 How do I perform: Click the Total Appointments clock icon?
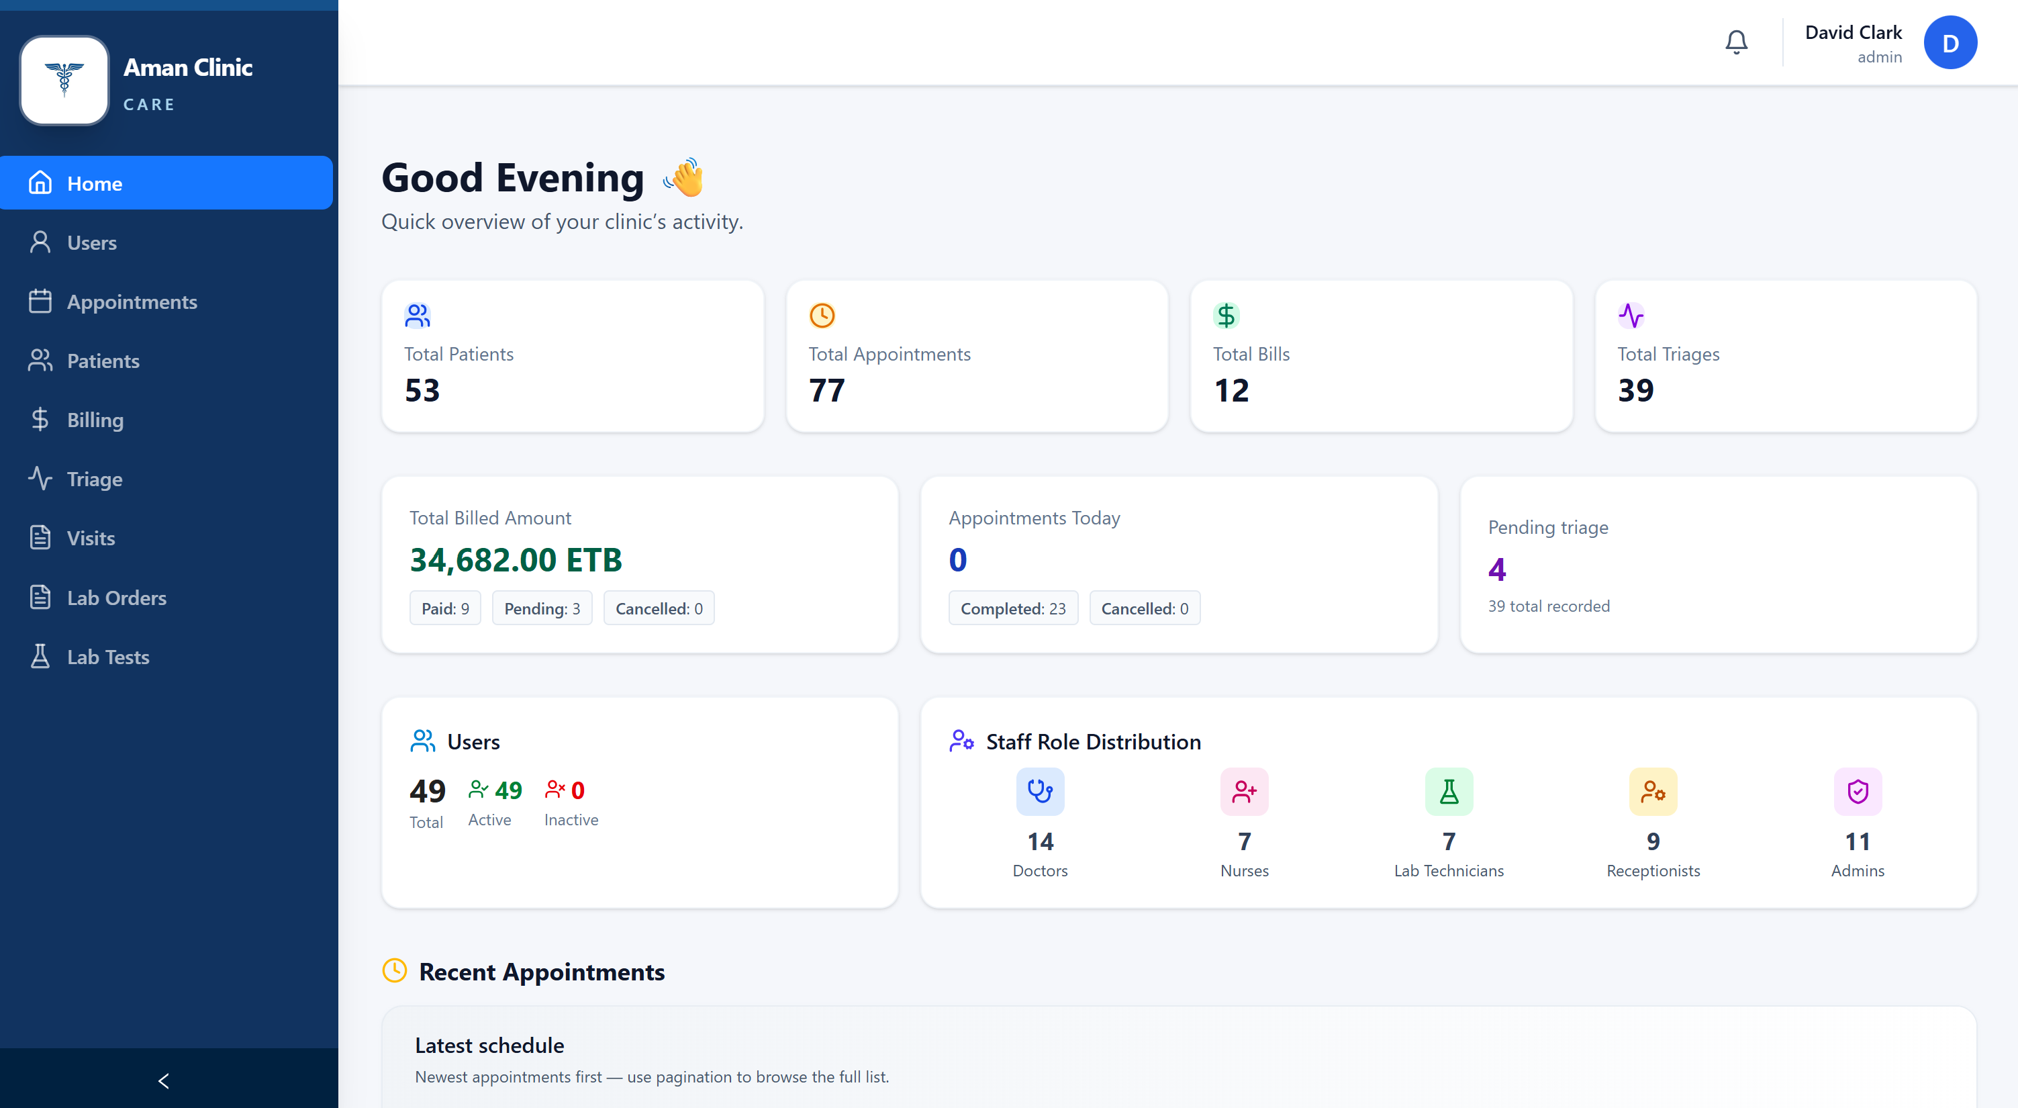tap(822, 316)
